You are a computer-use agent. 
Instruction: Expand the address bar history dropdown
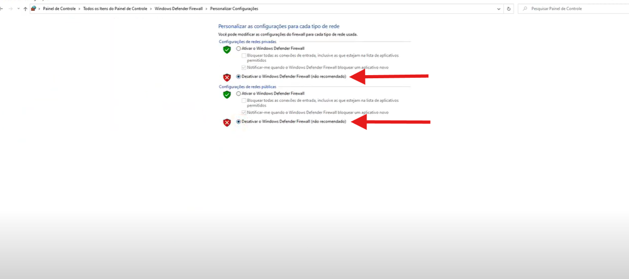point(499,9)
